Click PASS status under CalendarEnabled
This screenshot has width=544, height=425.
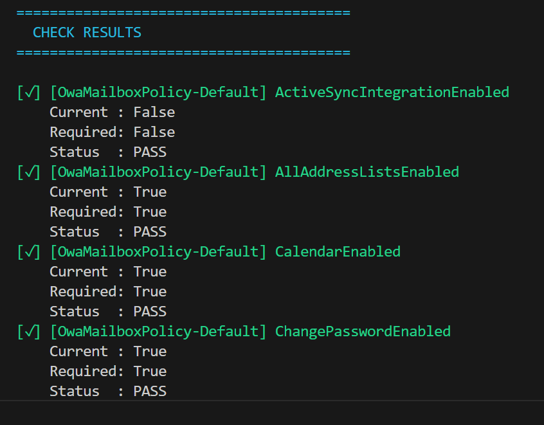pyautogui.click(x=150, y=312)
